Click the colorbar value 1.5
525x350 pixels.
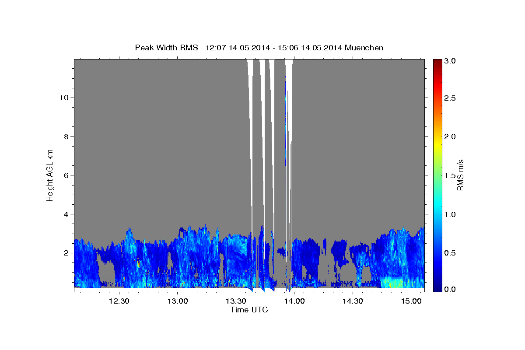point(450,175)
